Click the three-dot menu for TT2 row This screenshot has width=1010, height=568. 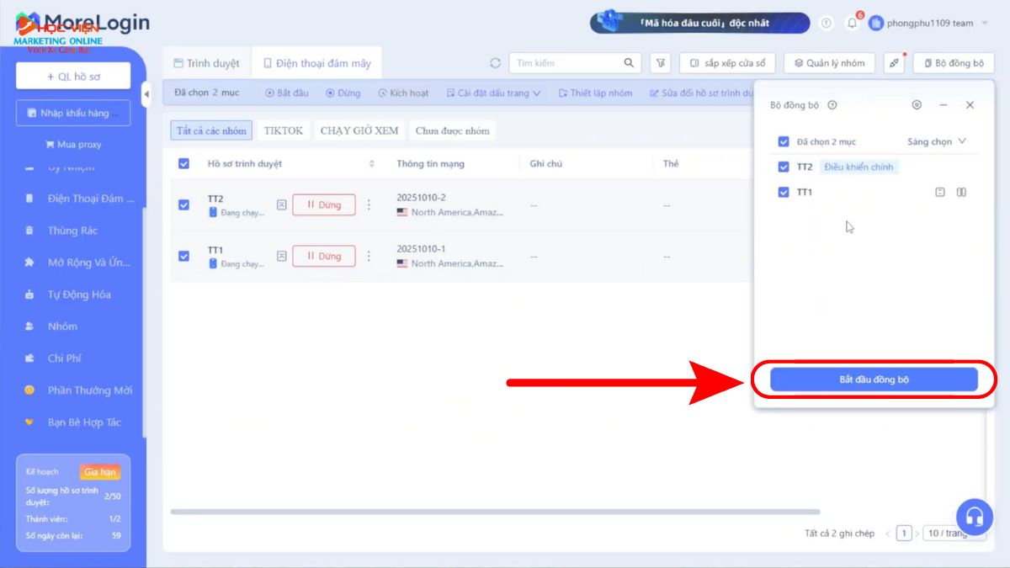368,204
